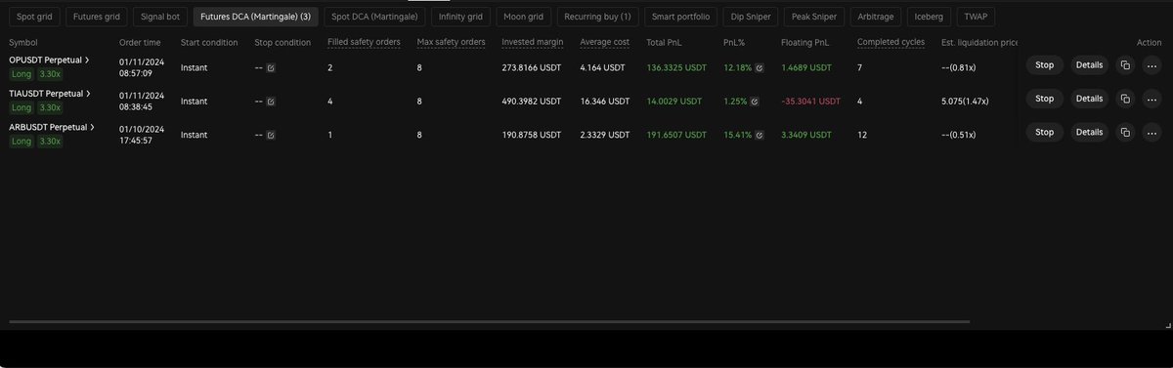
Task: Click Invested margin column header
Action: tap(532, 42)
